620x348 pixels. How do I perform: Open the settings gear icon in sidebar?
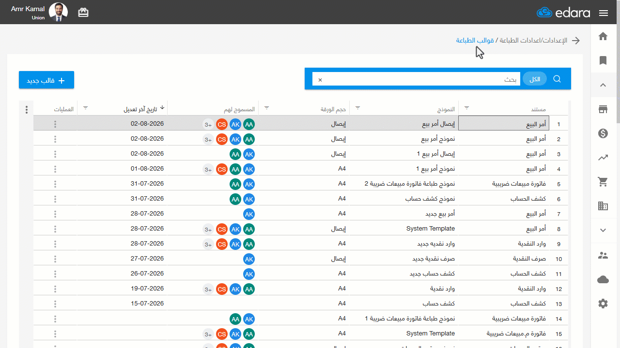603,304
